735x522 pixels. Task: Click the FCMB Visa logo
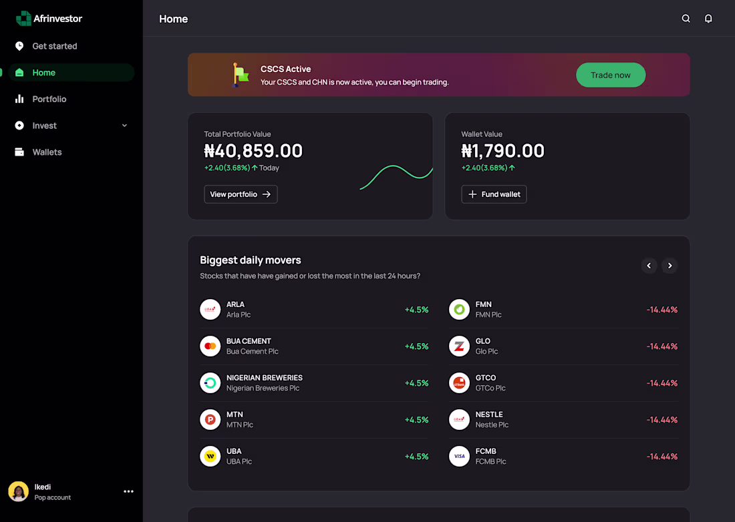pyautogui.click(x=459, y=456)
